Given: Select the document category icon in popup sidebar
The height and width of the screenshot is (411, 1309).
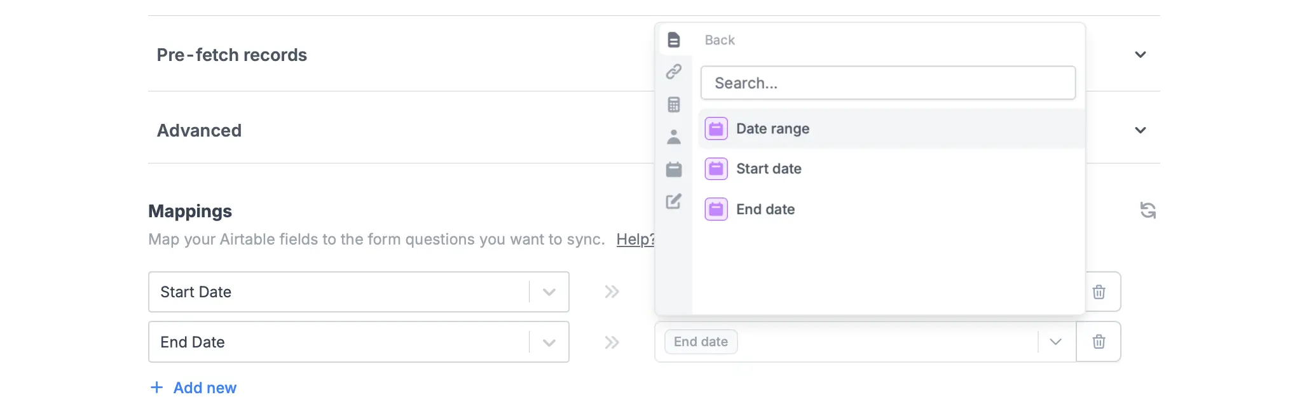Looking at the screenshot, I should coord(674,40).
